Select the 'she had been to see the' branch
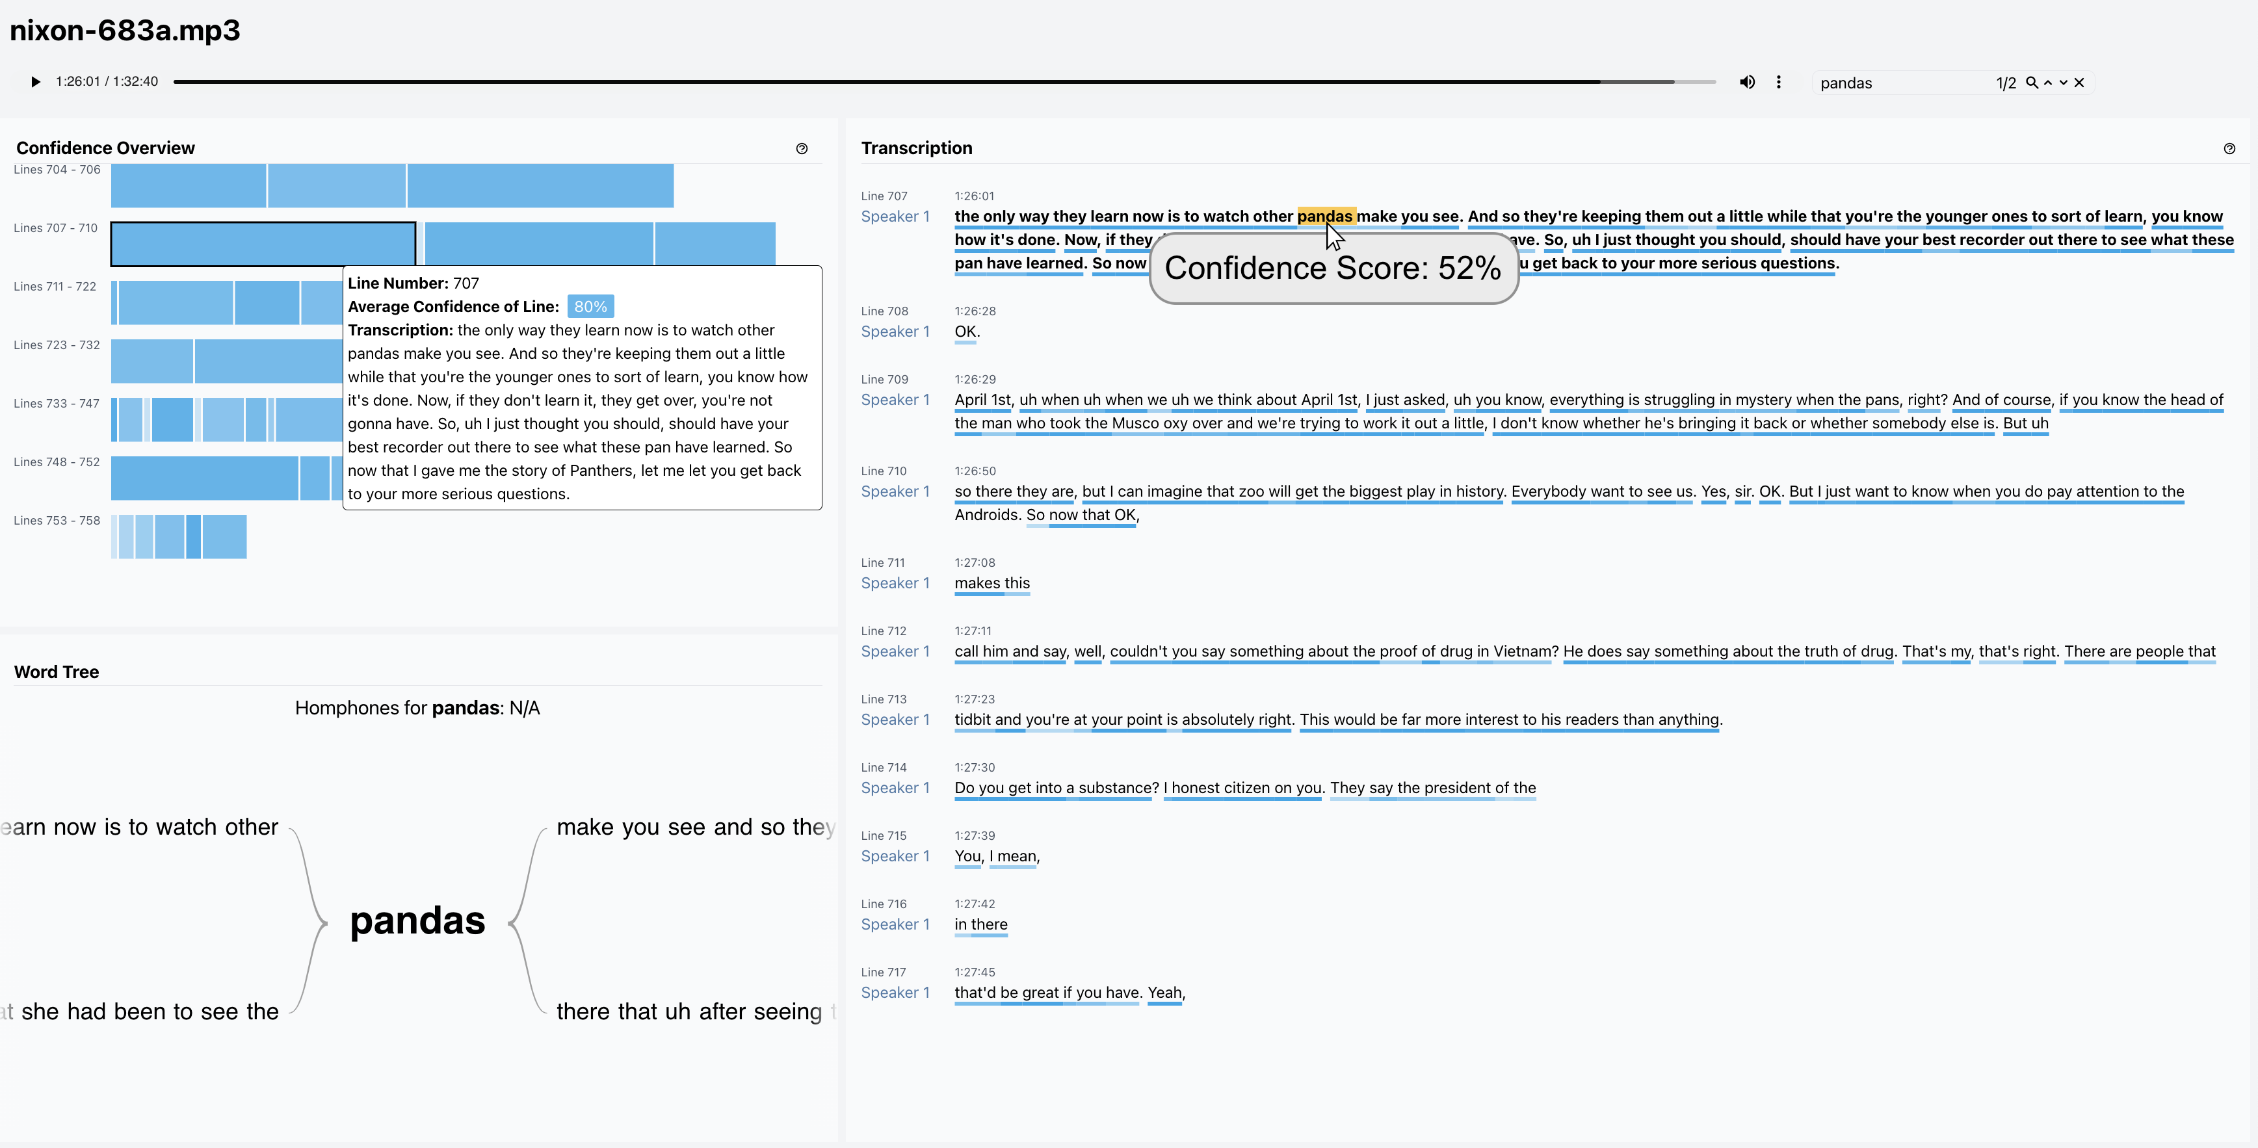This screenshot has width=2258, height=1148. [x=149, y=1011]
